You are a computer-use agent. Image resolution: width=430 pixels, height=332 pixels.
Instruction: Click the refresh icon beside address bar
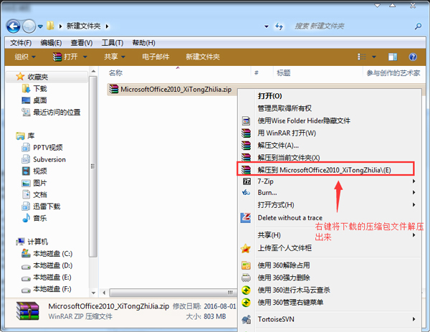[x=279, y=27]
